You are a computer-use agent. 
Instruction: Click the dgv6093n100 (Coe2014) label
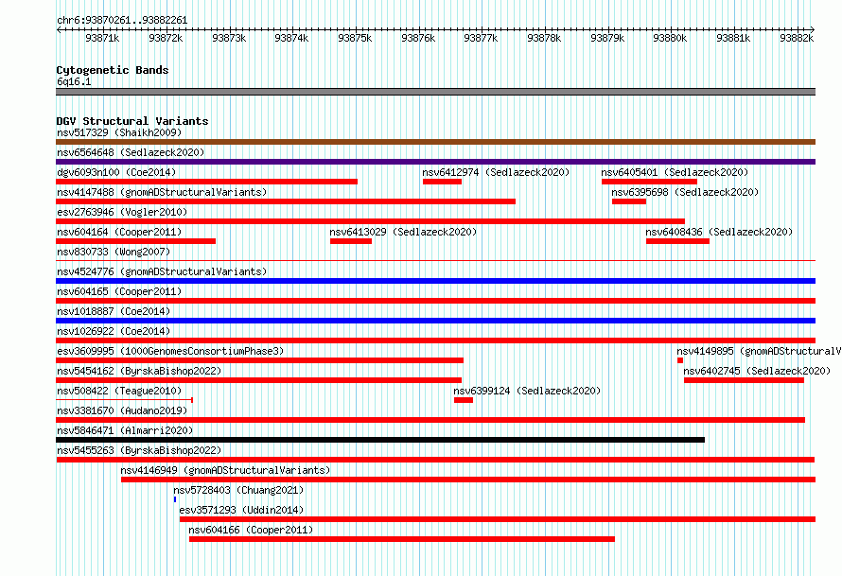tap(116, 172)
